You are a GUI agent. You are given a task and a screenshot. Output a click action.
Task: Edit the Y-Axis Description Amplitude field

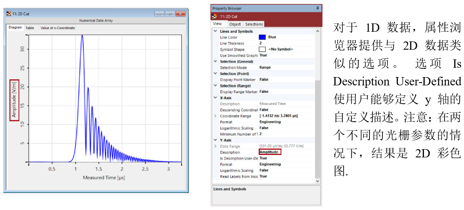click(x=270, y=152)
